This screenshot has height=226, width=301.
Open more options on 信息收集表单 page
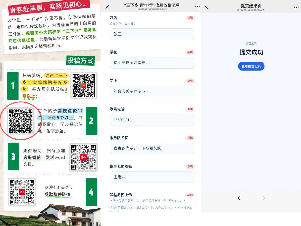(x=197, y=7)
